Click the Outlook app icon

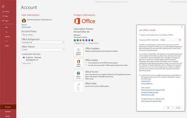[83, 40]
